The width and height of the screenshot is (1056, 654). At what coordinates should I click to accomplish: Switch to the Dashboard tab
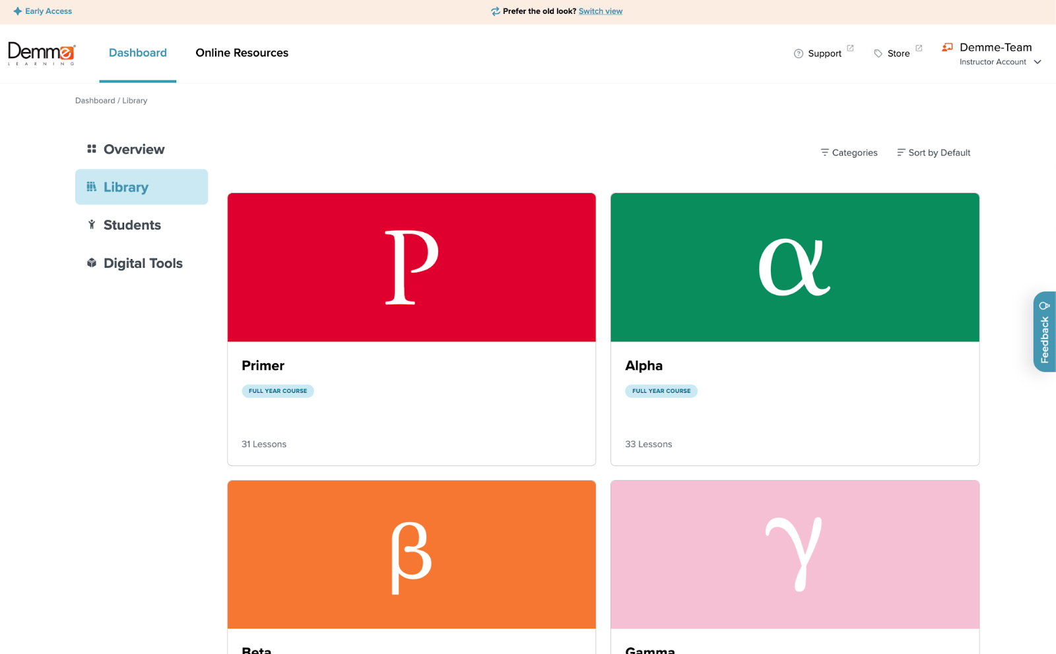[x=138, y=53]
